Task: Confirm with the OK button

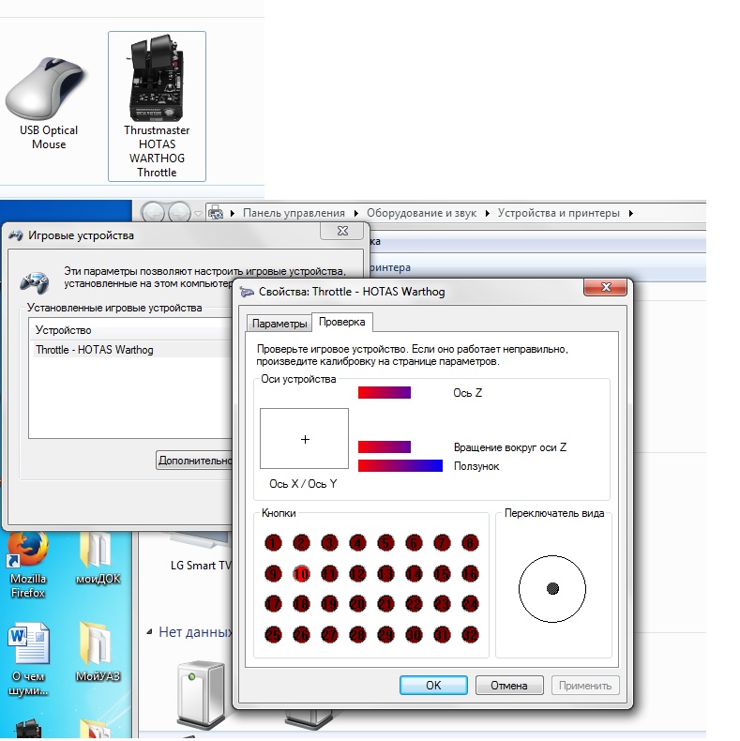Action: pos(433,686)
